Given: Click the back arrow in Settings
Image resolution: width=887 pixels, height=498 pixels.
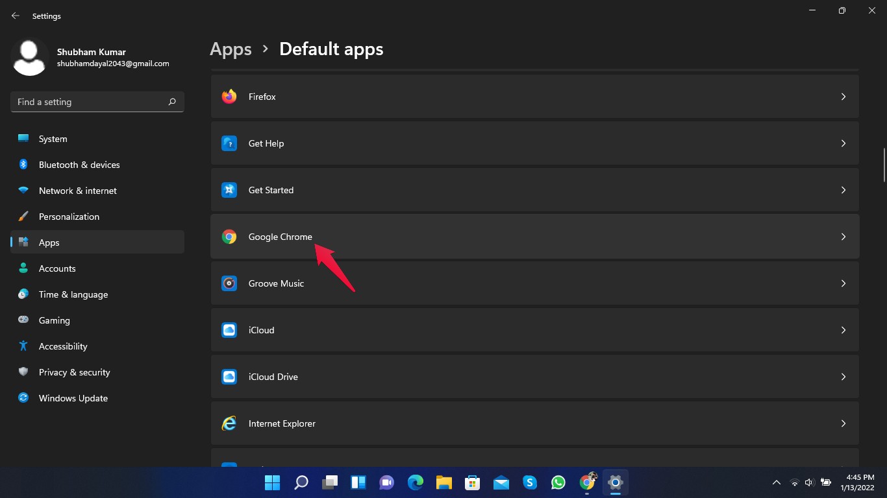Looking at the screenshot, I should point(16,16).
